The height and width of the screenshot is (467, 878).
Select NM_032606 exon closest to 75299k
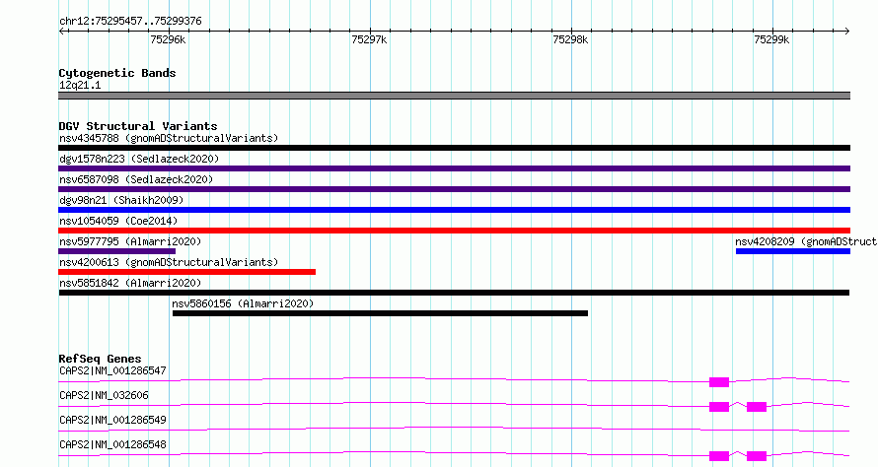click(x=757, y=407)
